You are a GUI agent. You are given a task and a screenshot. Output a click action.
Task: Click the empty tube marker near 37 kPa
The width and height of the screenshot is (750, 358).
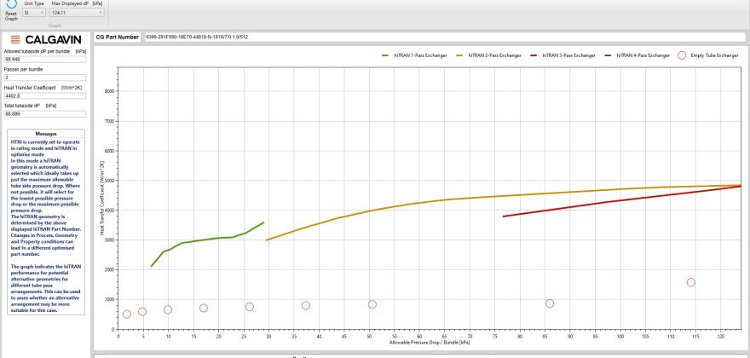point(306,305)
